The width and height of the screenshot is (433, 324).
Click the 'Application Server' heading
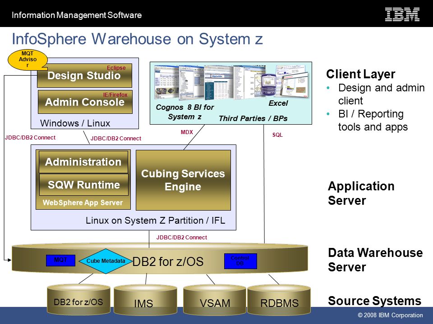point(361,193)
